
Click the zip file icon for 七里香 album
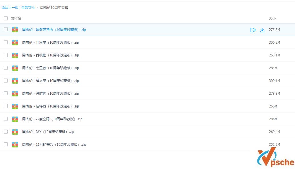pyautogui.click(x=15, y=68)
